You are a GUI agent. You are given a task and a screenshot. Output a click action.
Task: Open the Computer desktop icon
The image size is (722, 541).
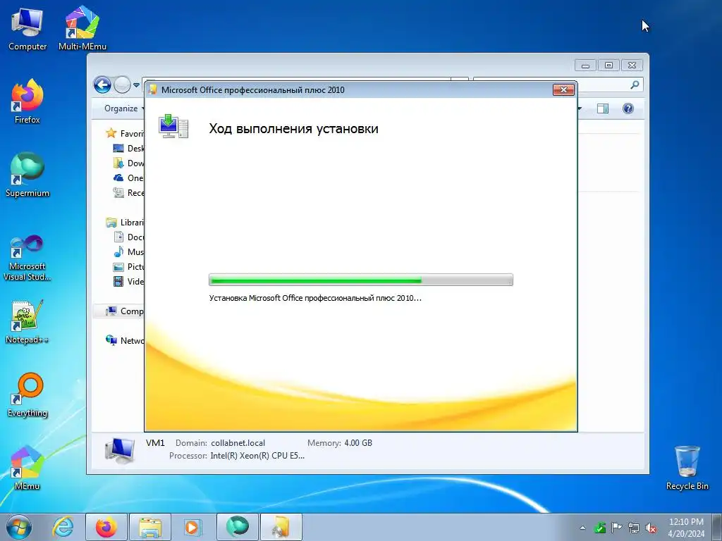(27, 28)
